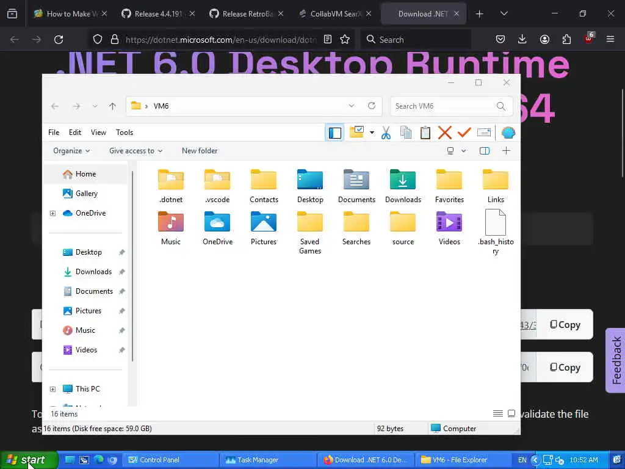Open new tab with plus button

tap(480, 14)
